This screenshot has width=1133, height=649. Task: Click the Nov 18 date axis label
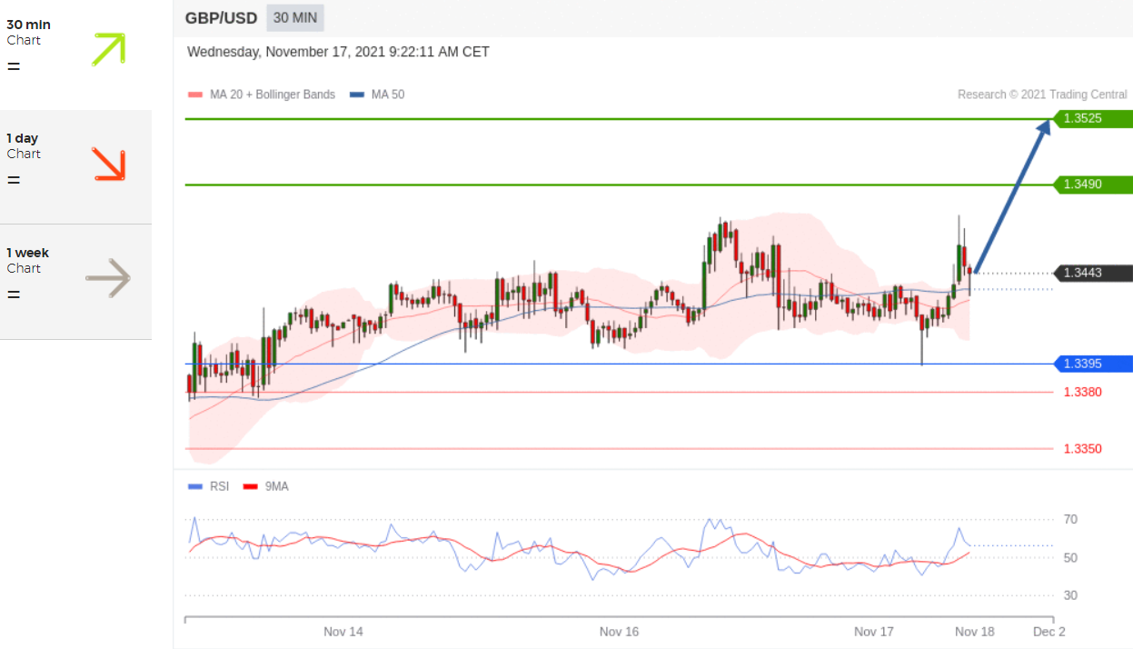(x=974, y=632)
